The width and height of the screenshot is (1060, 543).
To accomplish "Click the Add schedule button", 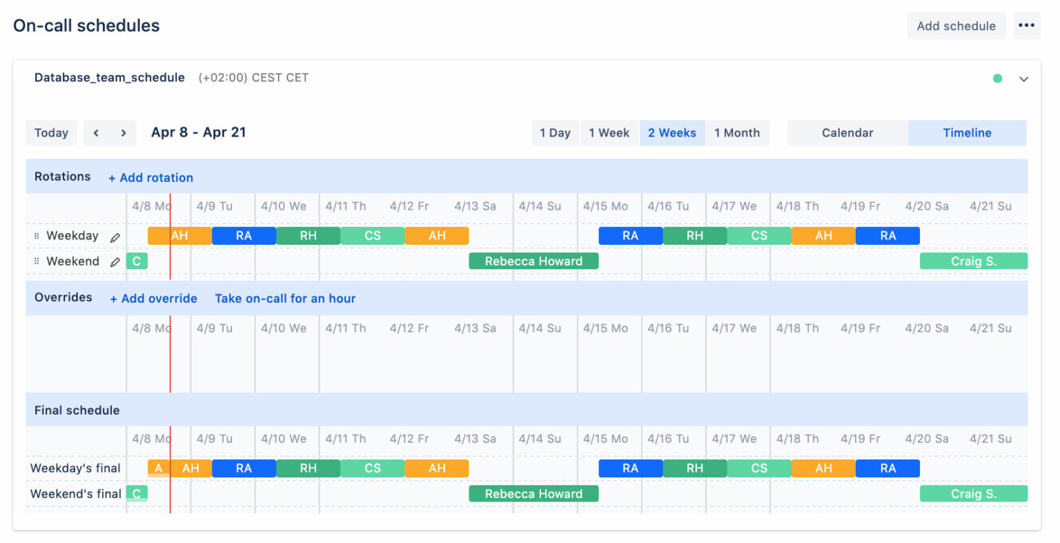I will pos(956,26).
